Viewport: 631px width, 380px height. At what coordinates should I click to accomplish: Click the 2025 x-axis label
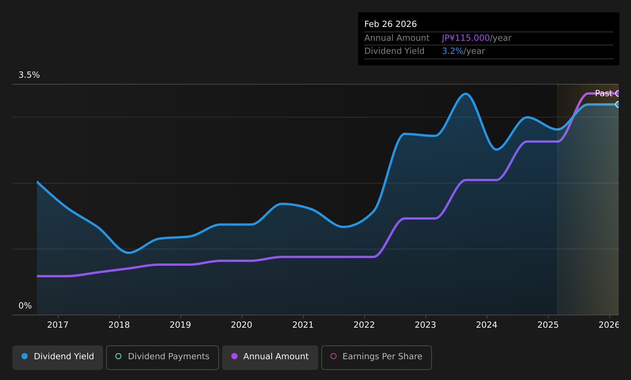(x=548, y=325)
